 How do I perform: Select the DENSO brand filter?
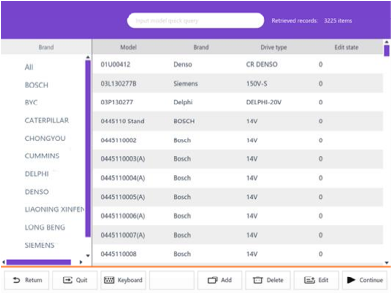pos(36,192)
